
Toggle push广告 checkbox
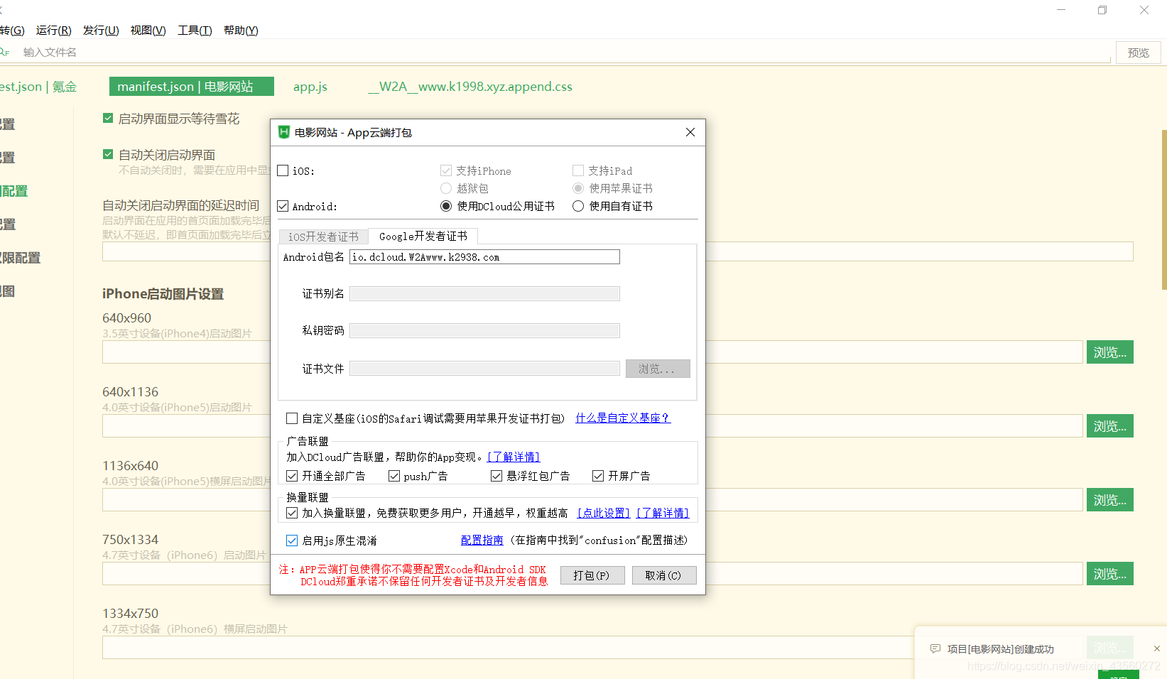[394, 476]
